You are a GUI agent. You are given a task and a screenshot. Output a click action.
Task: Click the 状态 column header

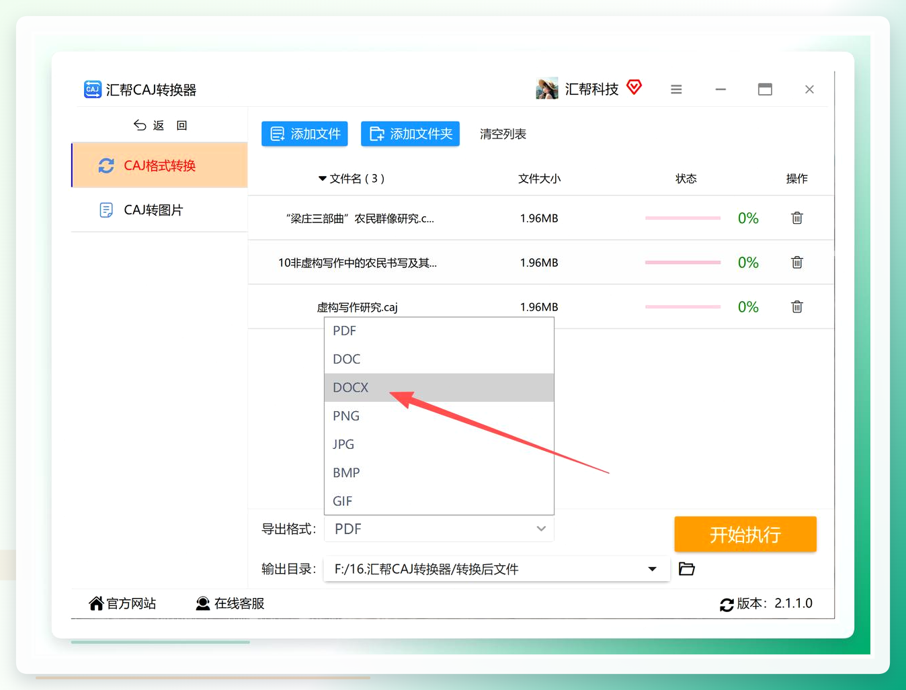(686, 179)
